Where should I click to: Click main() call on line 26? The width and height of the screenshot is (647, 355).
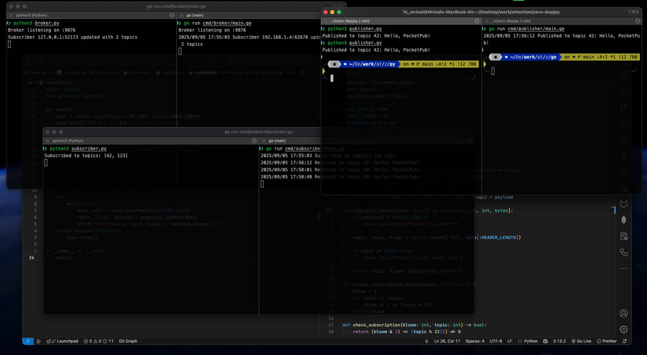[63, 257]
